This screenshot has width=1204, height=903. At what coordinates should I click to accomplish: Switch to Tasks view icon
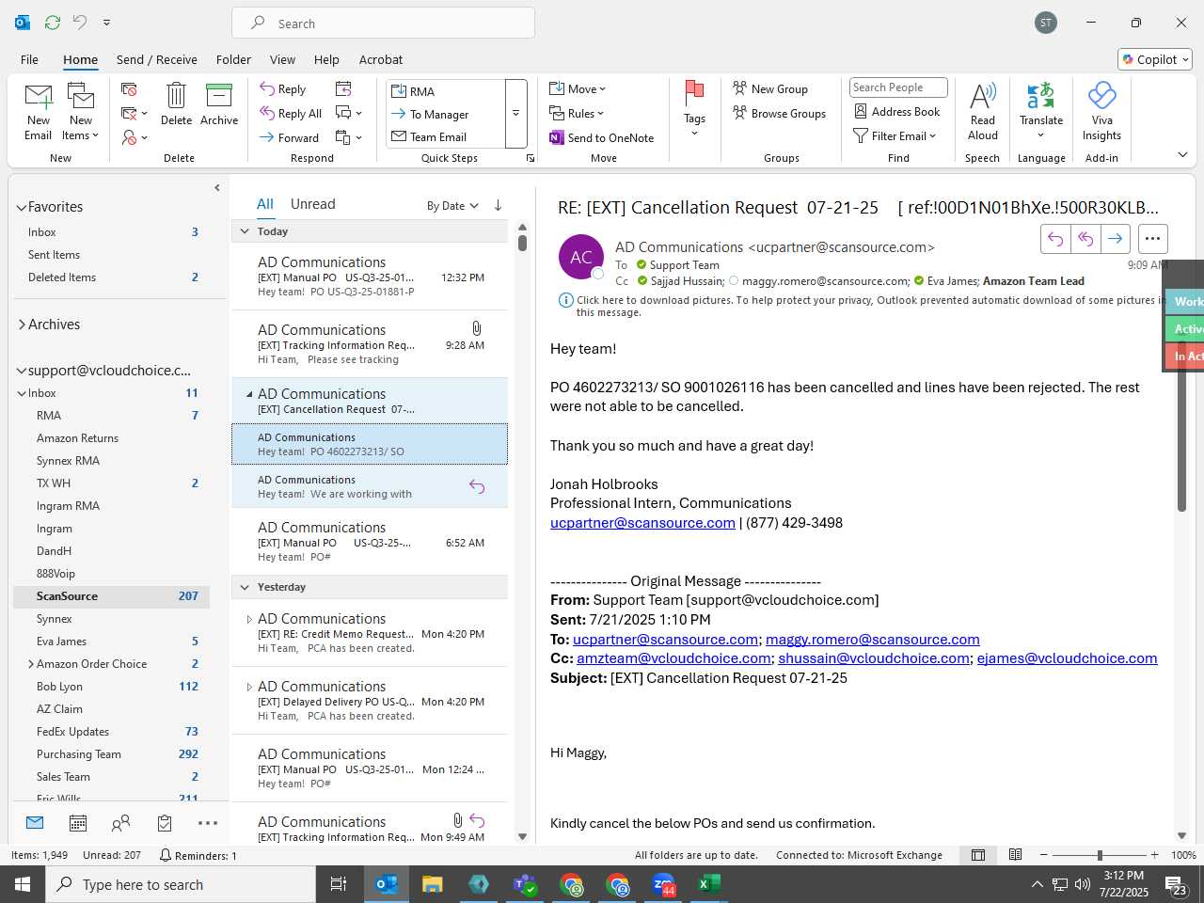[x=165, y=823]
